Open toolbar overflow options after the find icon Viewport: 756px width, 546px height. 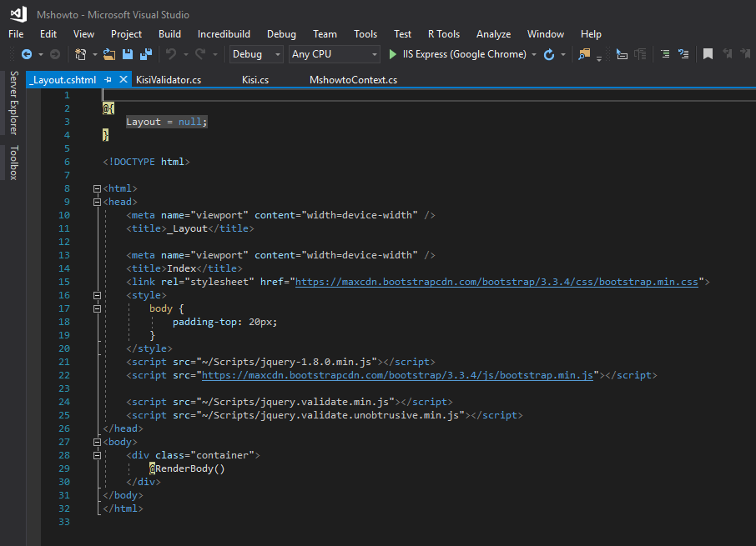tap(599, 58)
